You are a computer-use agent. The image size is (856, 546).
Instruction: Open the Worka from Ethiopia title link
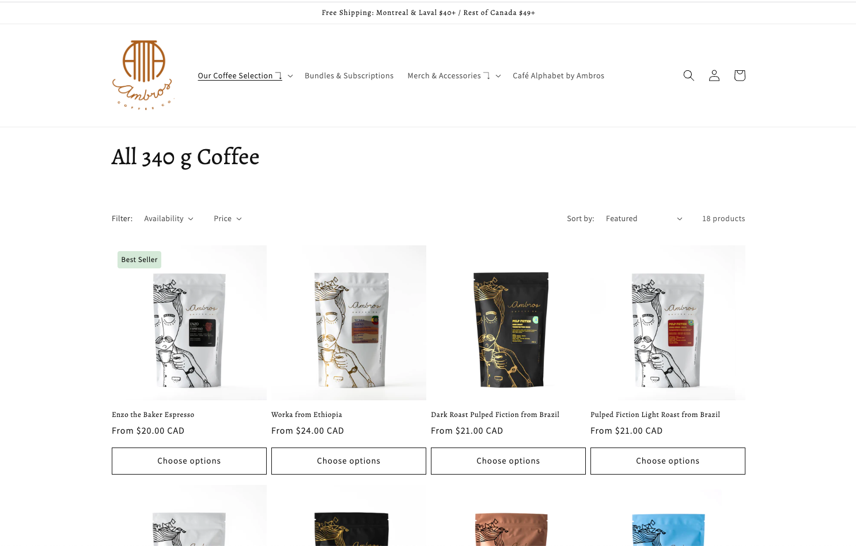[306, 415]
